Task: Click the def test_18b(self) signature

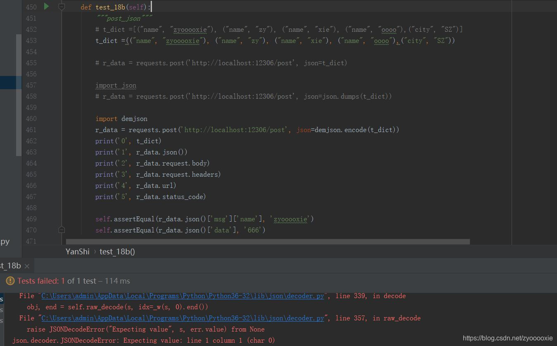Action: point(116,7)
